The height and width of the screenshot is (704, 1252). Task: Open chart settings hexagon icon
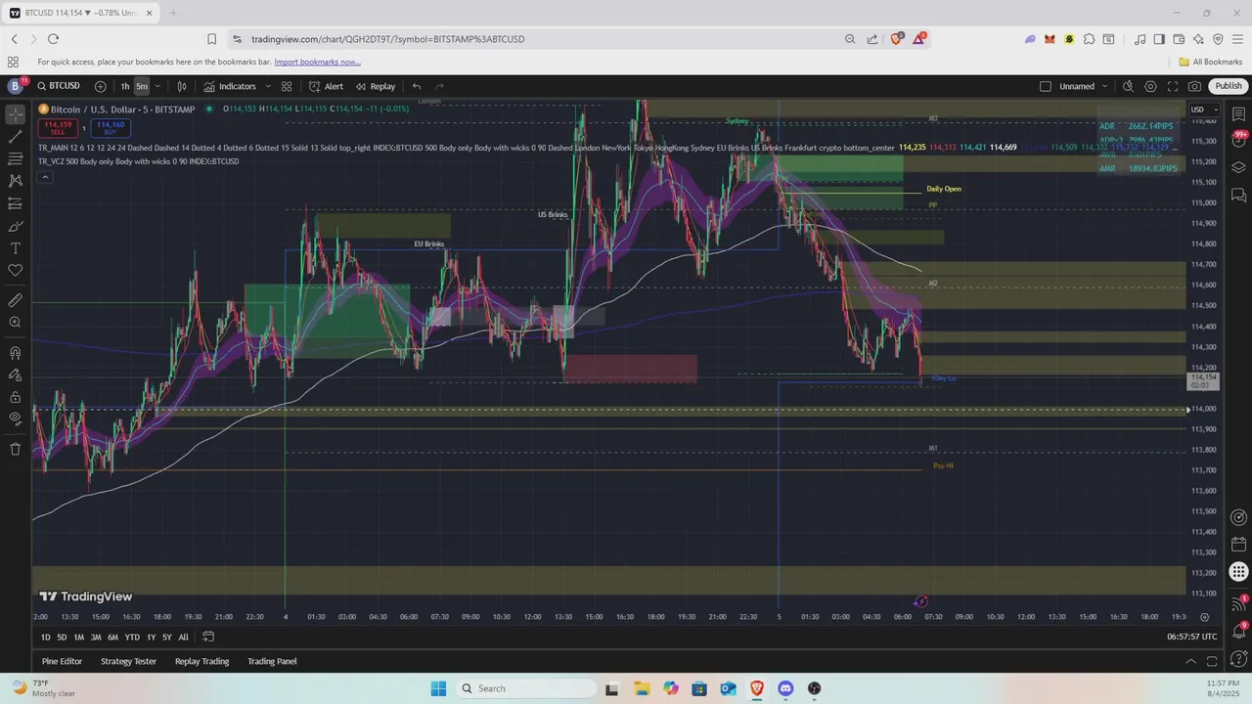(1150, 86)
